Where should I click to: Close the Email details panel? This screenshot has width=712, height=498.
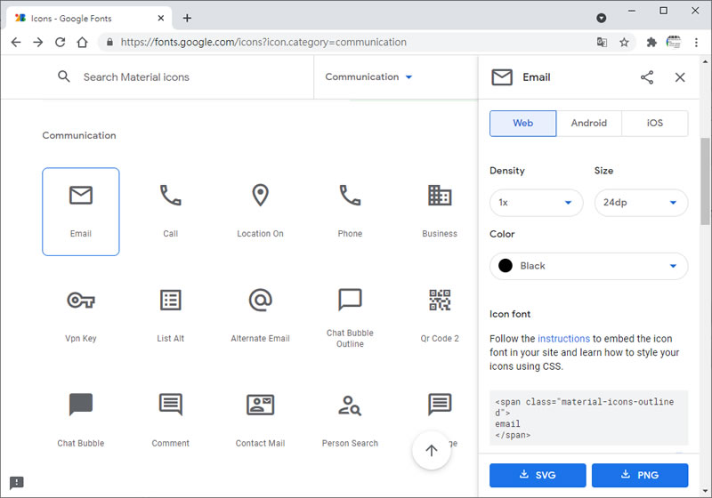pos(680,77)
